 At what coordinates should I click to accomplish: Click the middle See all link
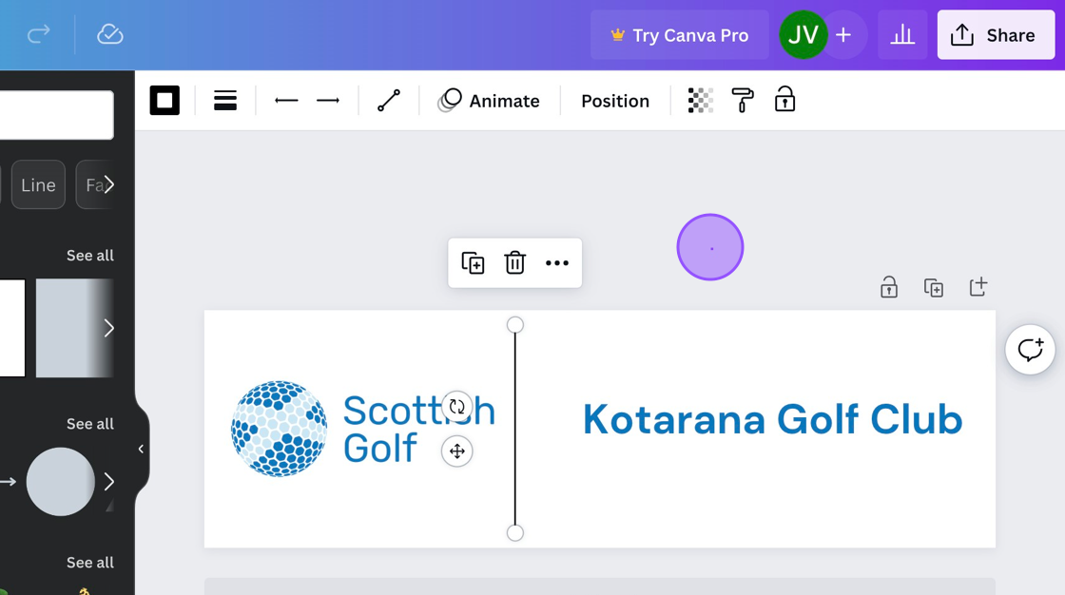(x=89, y=424)
